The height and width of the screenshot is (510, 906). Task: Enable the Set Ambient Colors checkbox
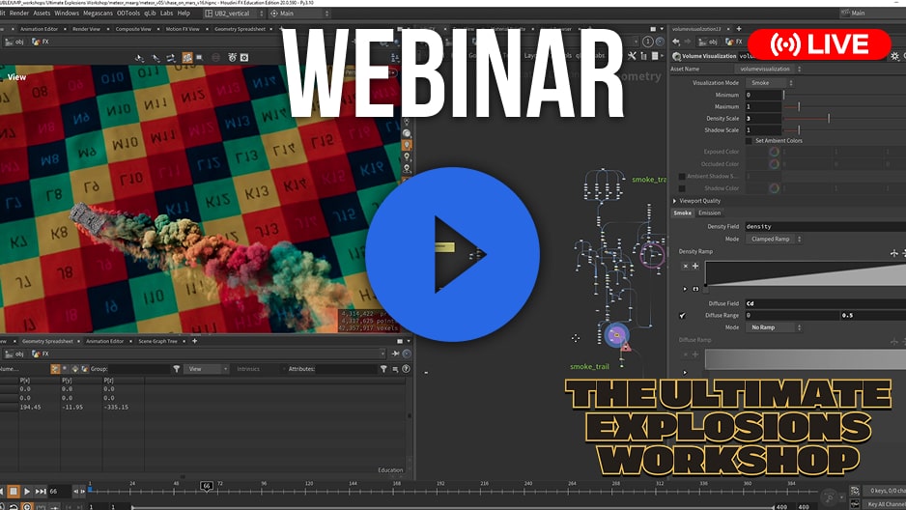pyautogui.click(x=749, y=141)
